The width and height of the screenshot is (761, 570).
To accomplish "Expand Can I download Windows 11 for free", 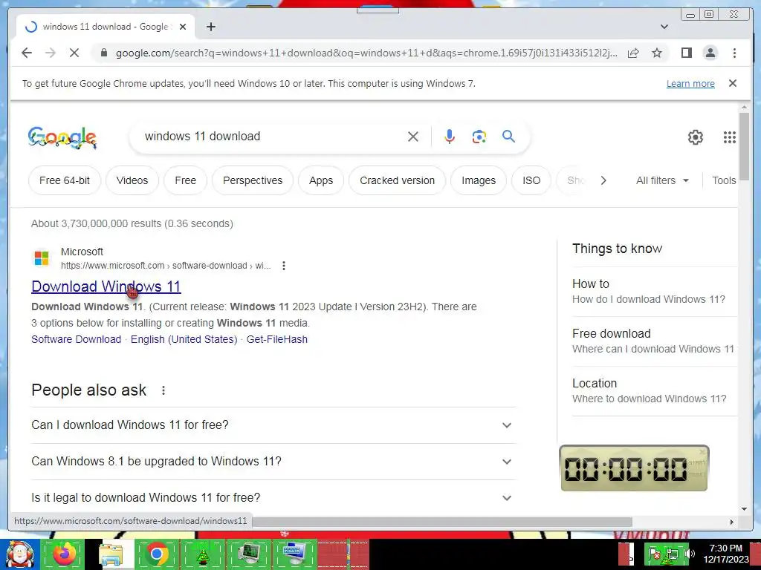I will (273, 425).
